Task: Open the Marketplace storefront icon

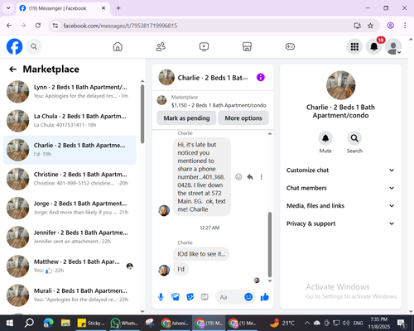Action: [247, 46]
